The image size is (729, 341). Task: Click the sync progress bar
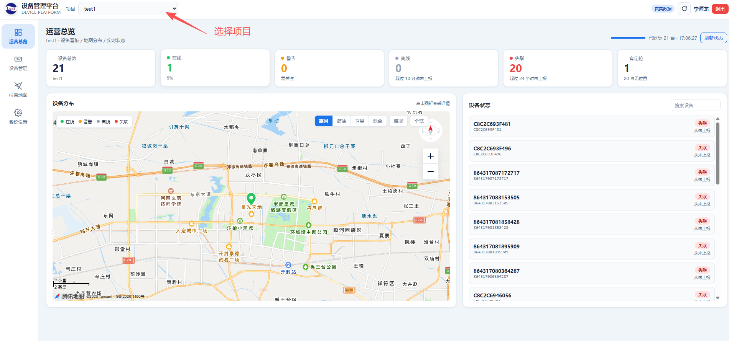click(x=628, y=38)
